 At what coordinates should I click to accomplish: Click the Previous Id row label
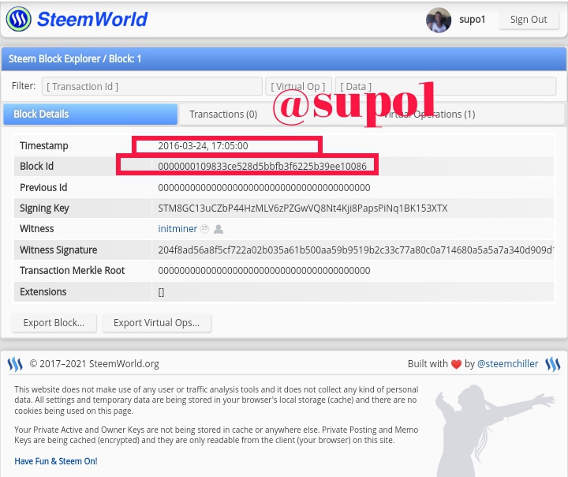(43, 187)
